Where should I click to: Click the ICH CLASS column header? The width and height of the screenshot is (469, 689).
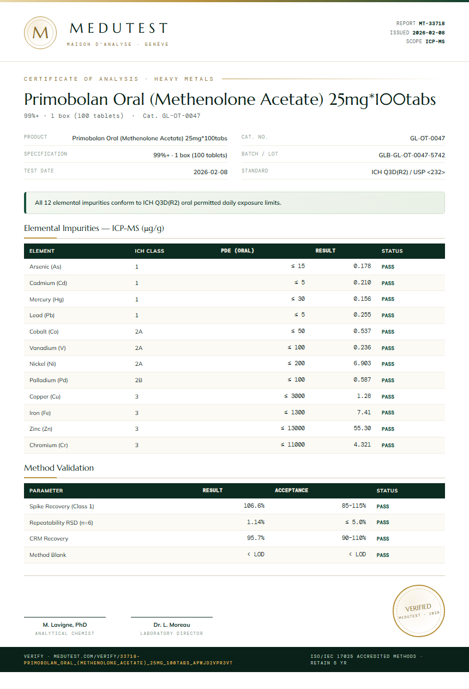pos(149,251)
